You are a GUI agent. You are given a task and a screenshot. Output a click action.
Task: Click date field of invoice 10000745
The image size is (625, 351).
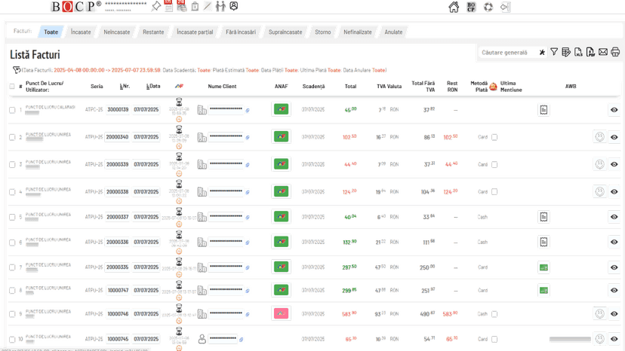[146, 339]
